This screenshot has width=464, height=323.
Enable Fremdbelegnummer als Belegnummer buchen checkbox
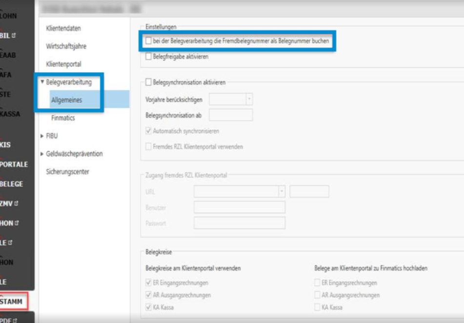point(148,41)
